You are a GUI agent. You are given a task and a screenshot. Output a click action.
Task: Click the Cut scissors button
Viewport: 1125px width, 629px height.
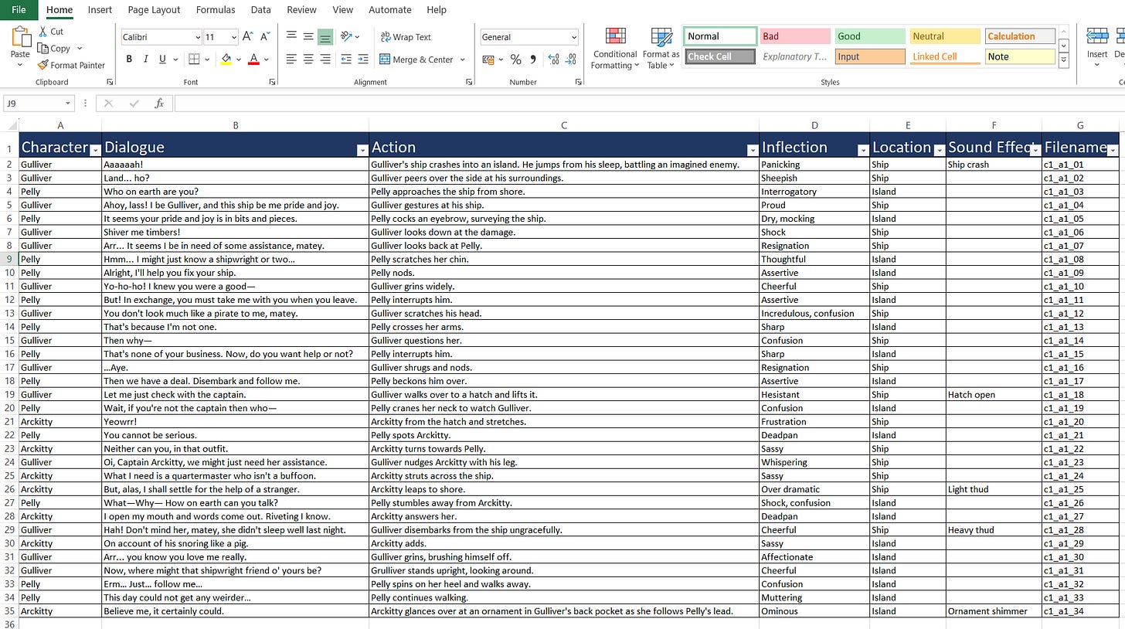51,32
